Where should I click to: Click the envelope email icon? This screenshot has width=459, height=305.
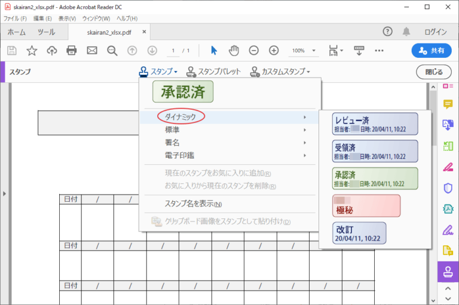tap(92, 51)
